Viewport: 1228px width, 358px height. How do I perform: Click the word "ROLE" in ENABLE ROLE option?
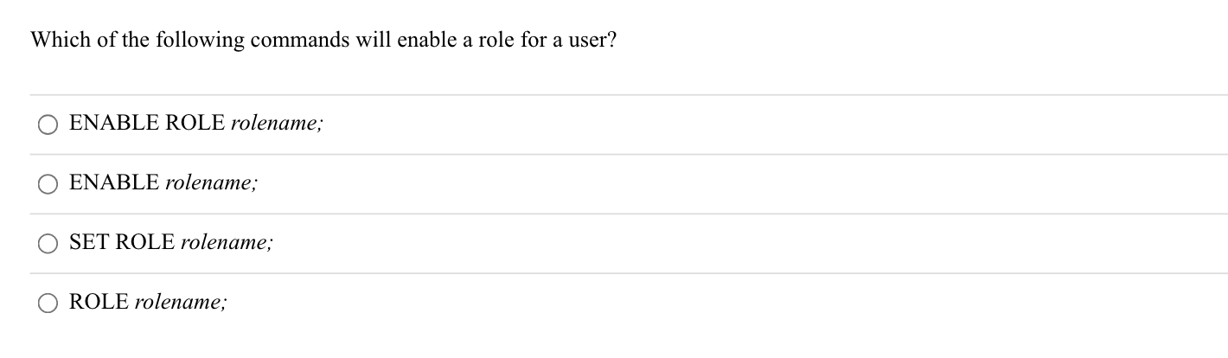pyautogui.click(x=195, y=124)
